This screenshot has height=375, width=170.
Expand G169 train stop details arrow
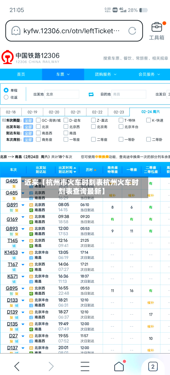point(23,217)
